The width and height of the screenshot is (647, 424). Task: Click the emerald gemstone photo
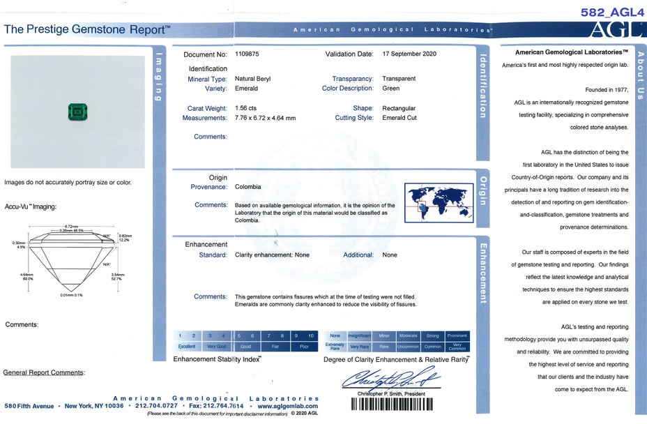[77, 112]
